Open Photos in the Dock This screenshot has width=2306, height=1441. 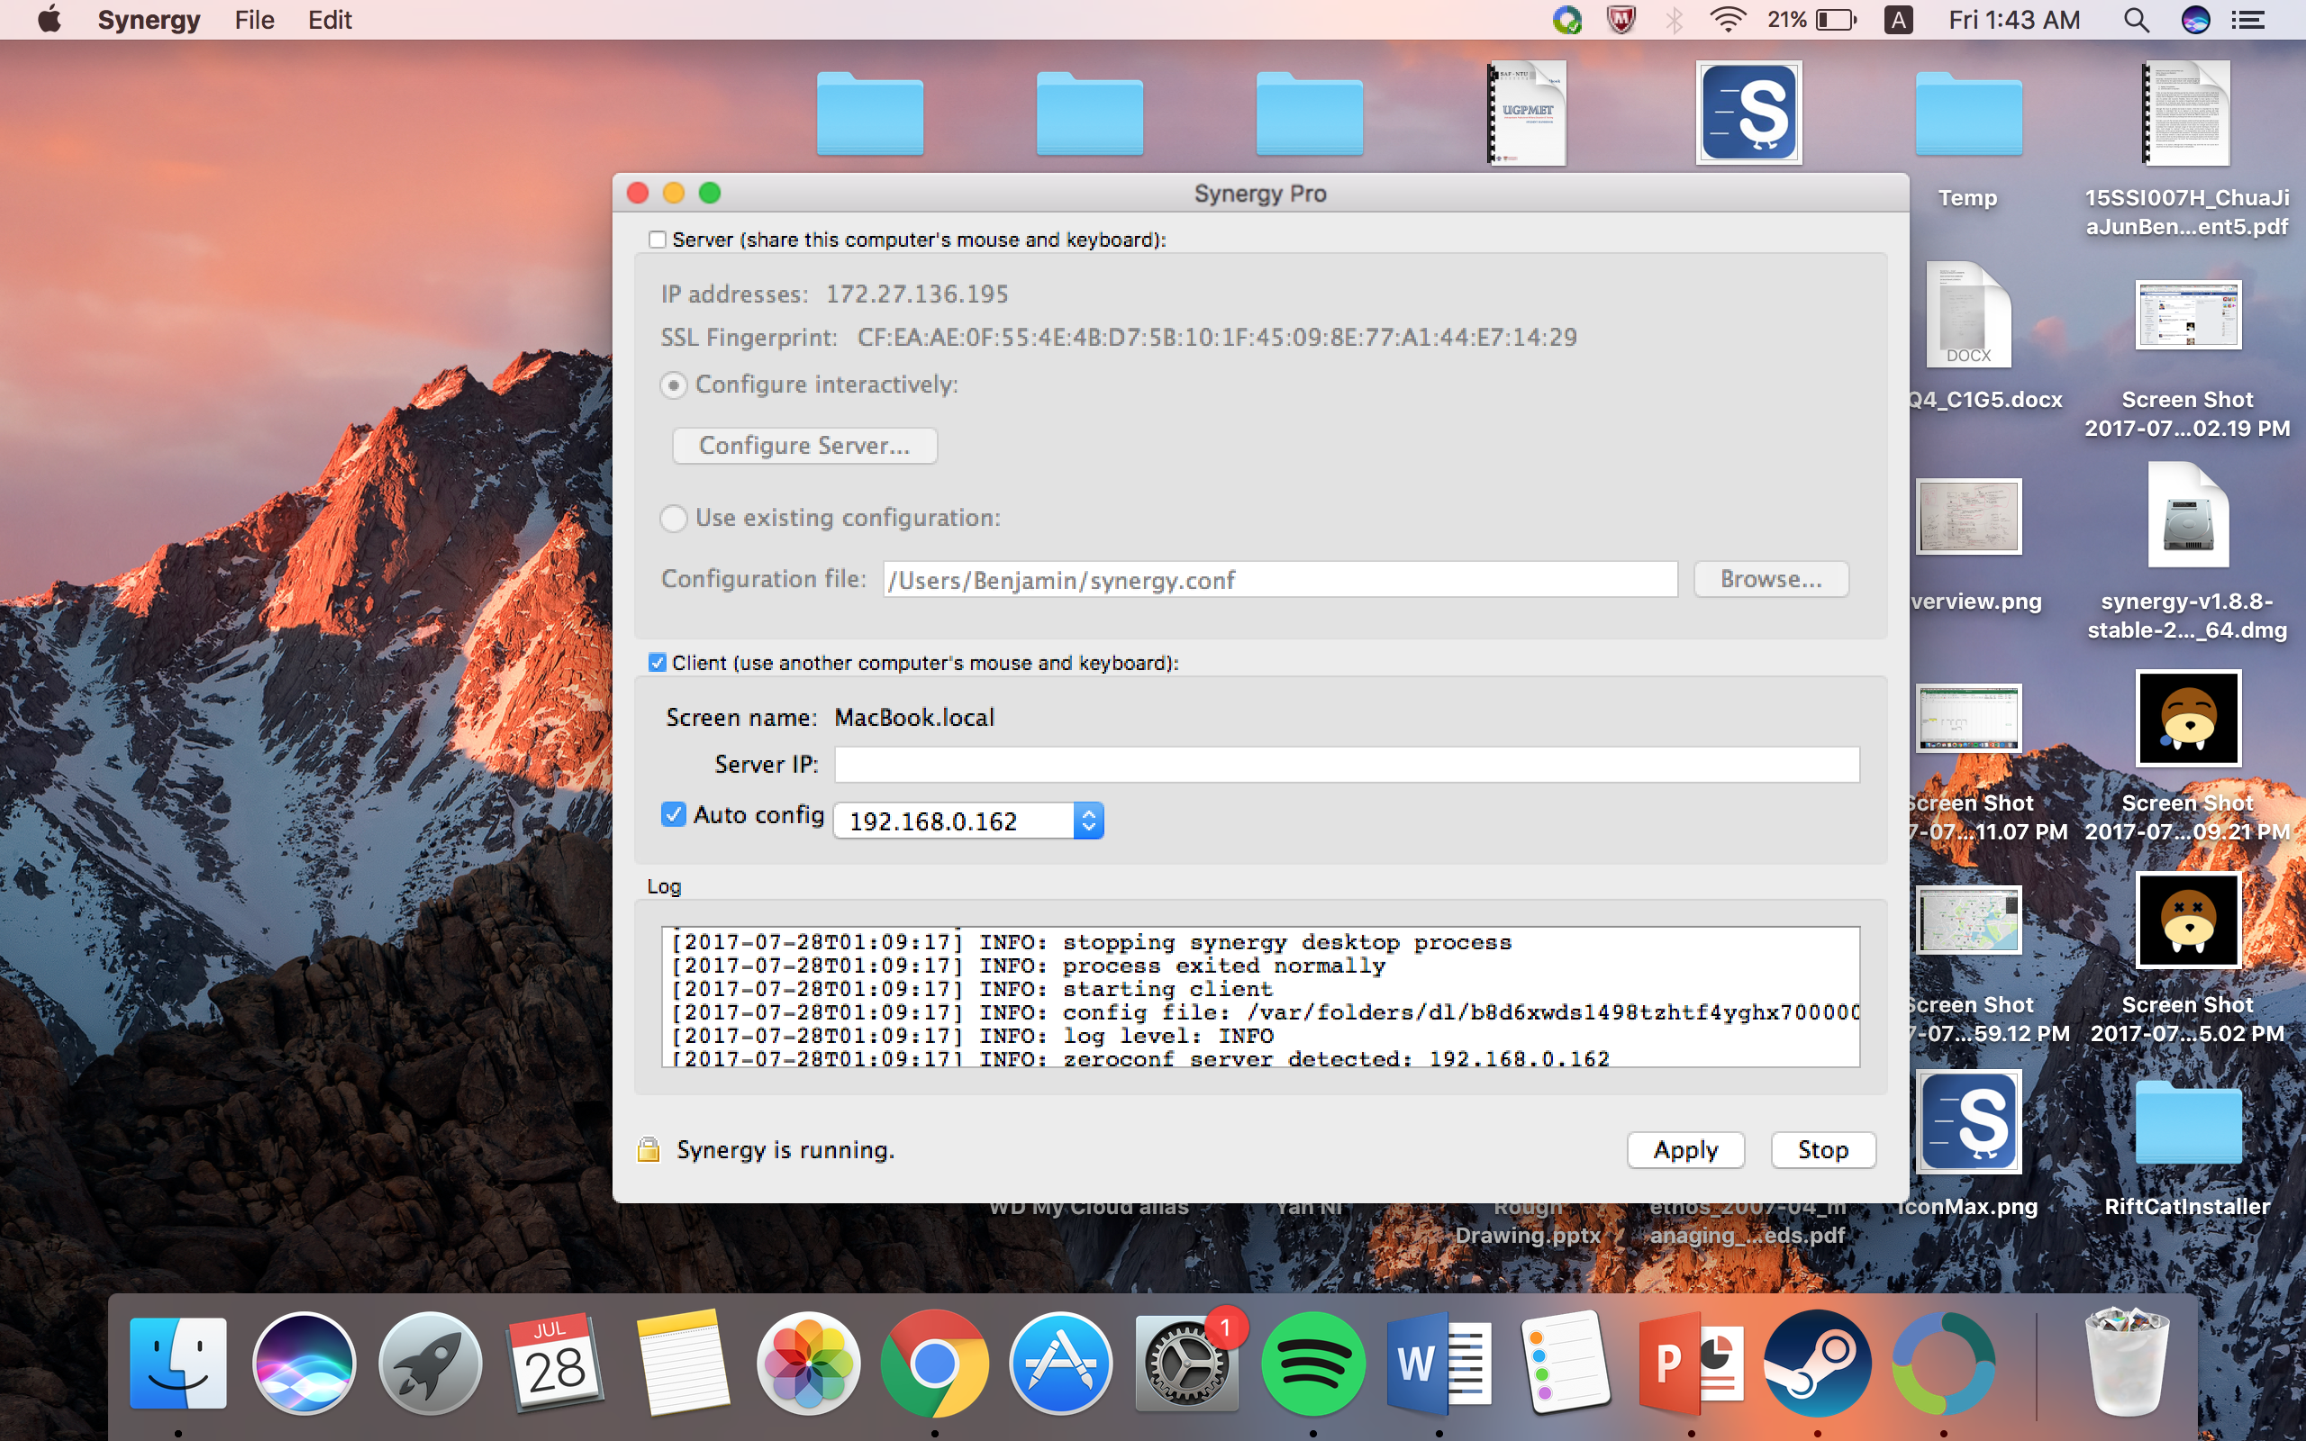click(x=808, y=1363)
